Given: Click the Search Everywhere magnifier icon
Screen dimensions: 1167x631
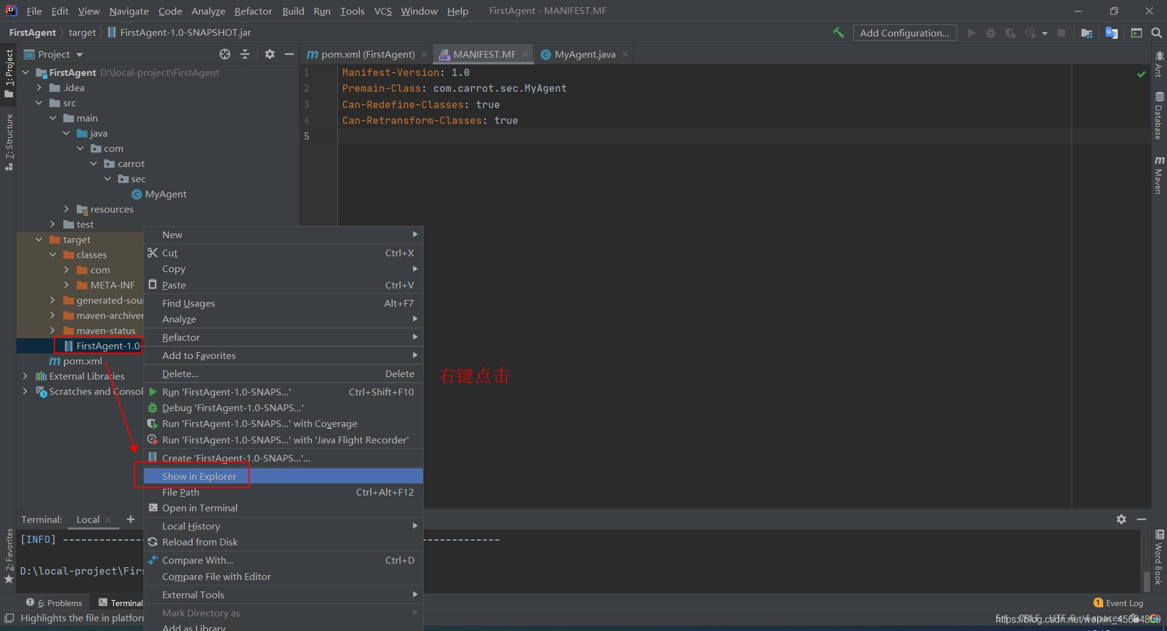Looking at the screenshot, I should point(1156,33).
